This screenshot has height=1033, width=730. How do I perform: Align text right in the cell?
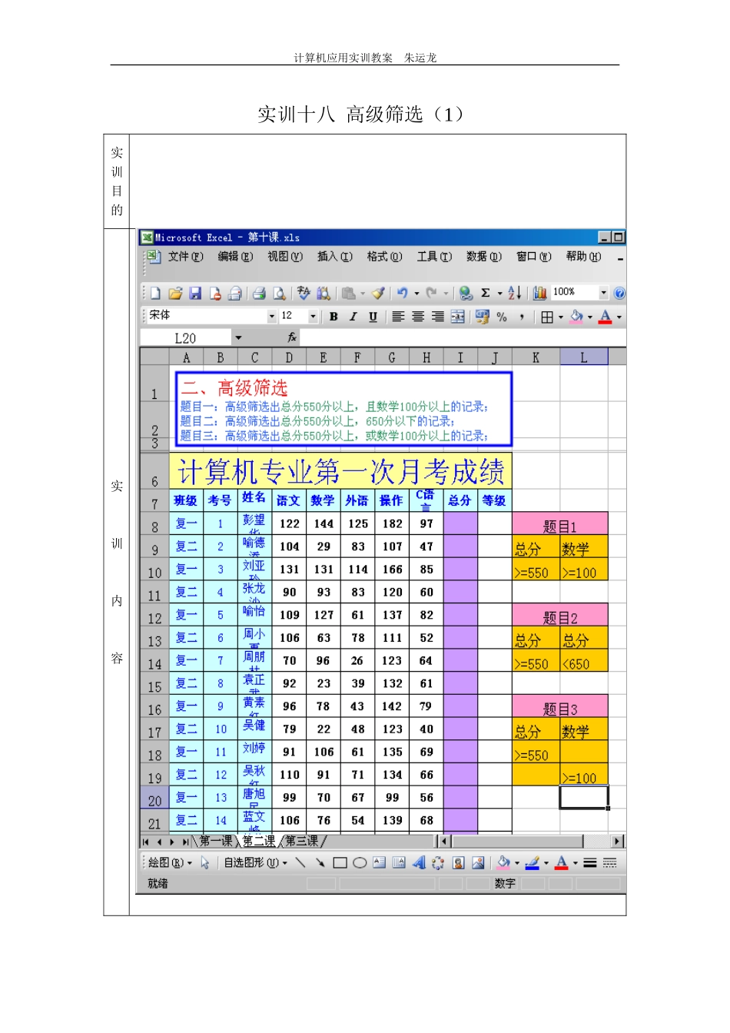438,317
